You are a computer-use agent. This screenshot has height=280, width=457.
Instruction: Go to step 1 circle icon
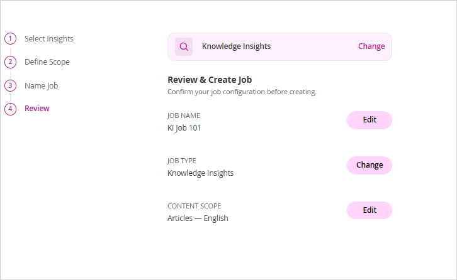10,39
